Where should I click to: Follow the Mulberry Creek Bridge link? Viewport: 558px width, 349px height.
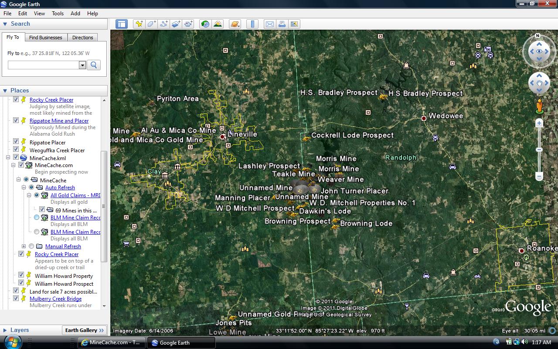click(x=55, y=298)
